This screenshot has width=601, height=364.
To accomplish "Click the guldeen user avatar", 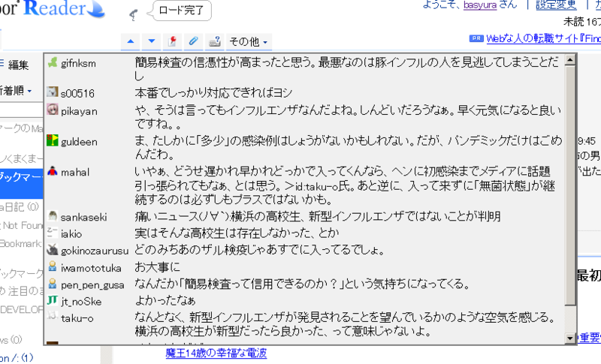I will pyautogui.click(x=52, y=140).
